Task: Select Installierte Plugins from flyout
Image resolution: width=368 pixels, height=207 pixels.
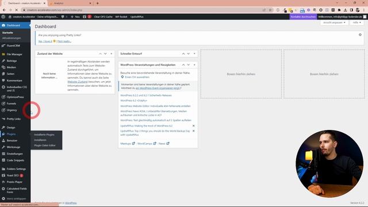Action: (x=44, y=135)
